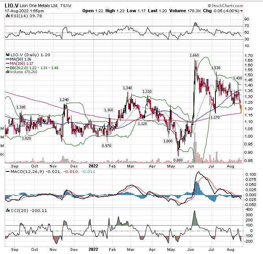The width and height of the screenshot is (263, 254).
Task: Click the MA(200) red legend line
Action: point(7,64)
